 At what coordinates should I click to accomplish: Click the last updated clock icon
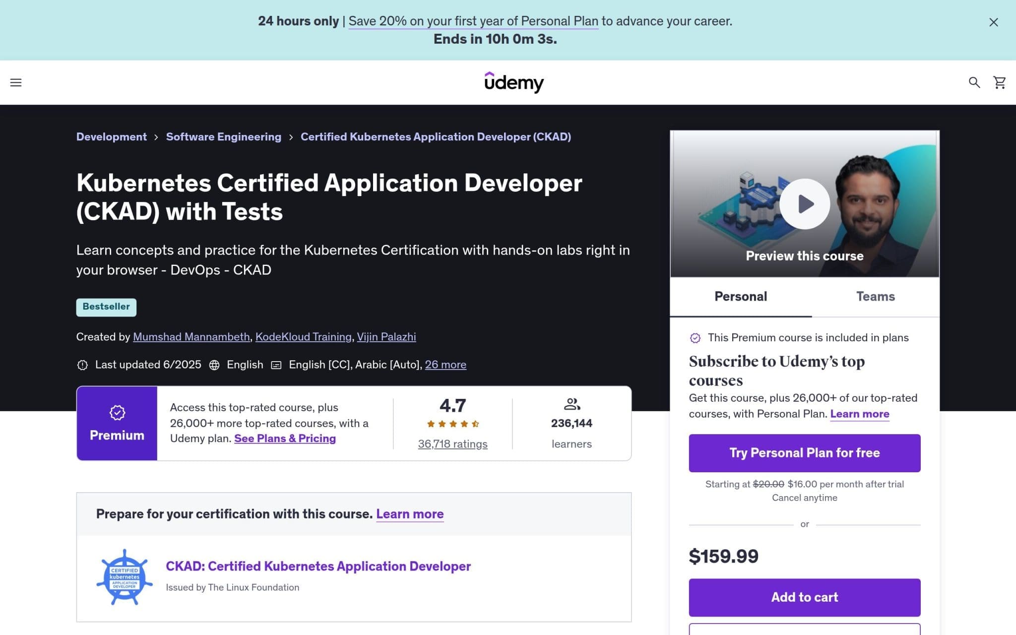(x=82, y=365)
